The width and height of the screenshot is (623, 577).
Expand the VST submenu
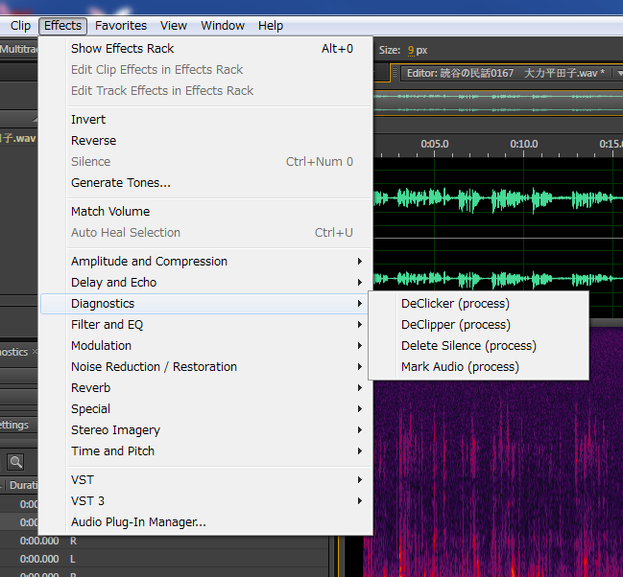tap(206, 480)
